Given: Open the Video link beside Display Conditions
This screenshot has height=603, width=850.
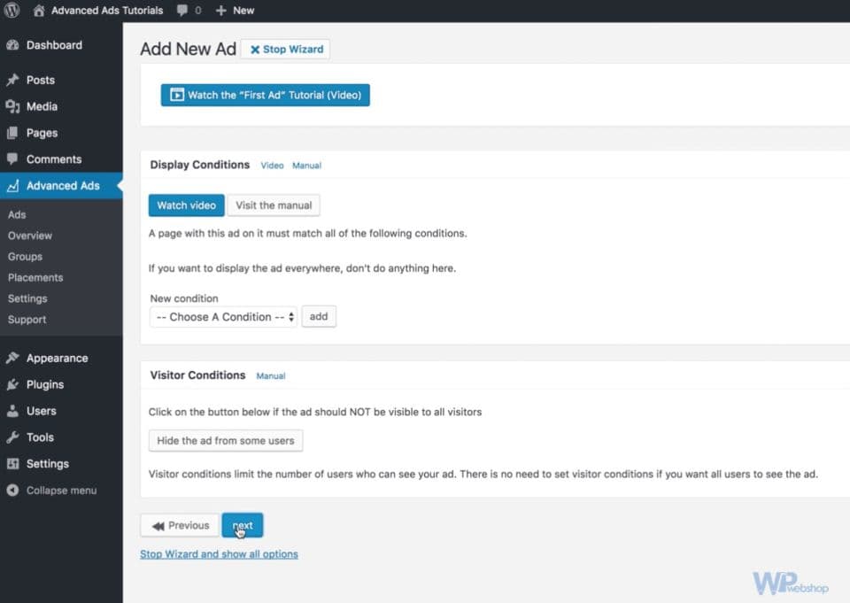Looking at the screenshot, I should click(272, 166).
